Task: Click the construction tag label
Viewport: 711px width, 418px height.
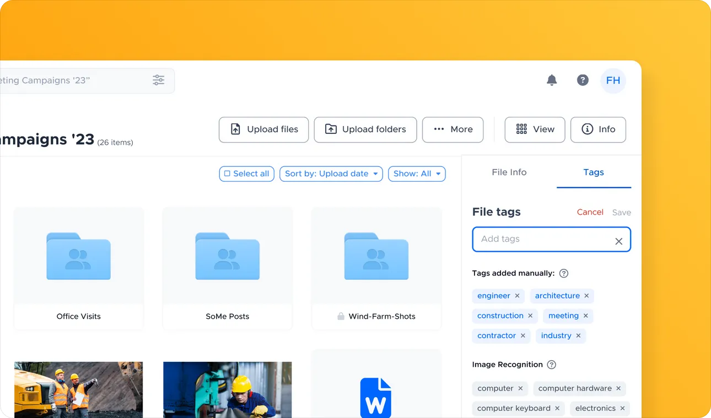Action: pos(500,316)
